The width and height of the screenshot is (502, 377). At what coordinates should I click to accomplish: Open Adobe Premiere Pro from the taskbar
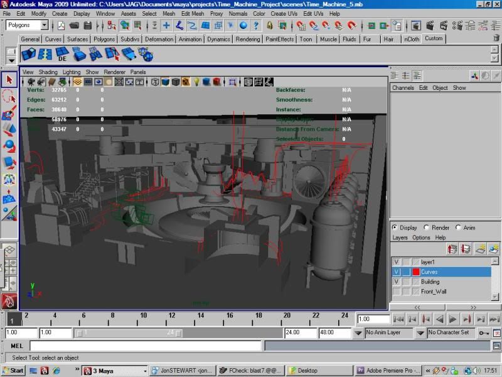click(x=387, y=371)
